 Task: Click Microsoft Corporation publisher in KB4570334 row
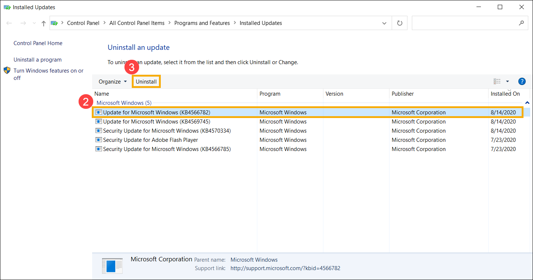(418, 131)
